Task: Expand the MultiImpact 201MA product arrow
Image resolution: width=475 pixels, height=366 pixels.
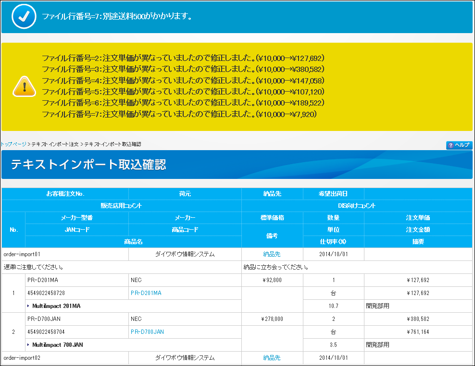Action: pos(28,306)
